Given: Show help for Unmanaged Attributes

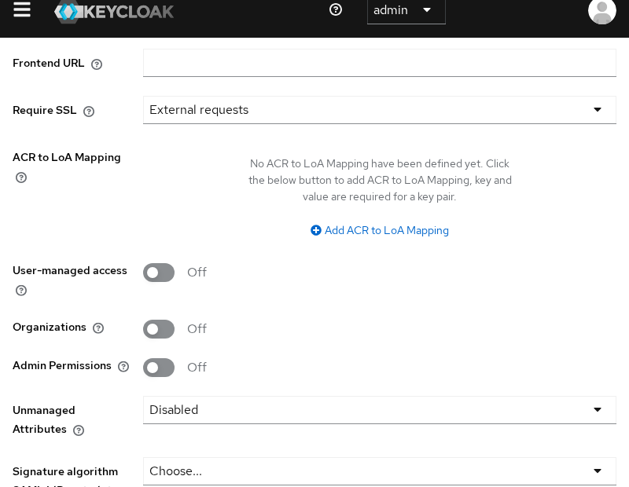Looking at the screenshot, I should (79, 430).
